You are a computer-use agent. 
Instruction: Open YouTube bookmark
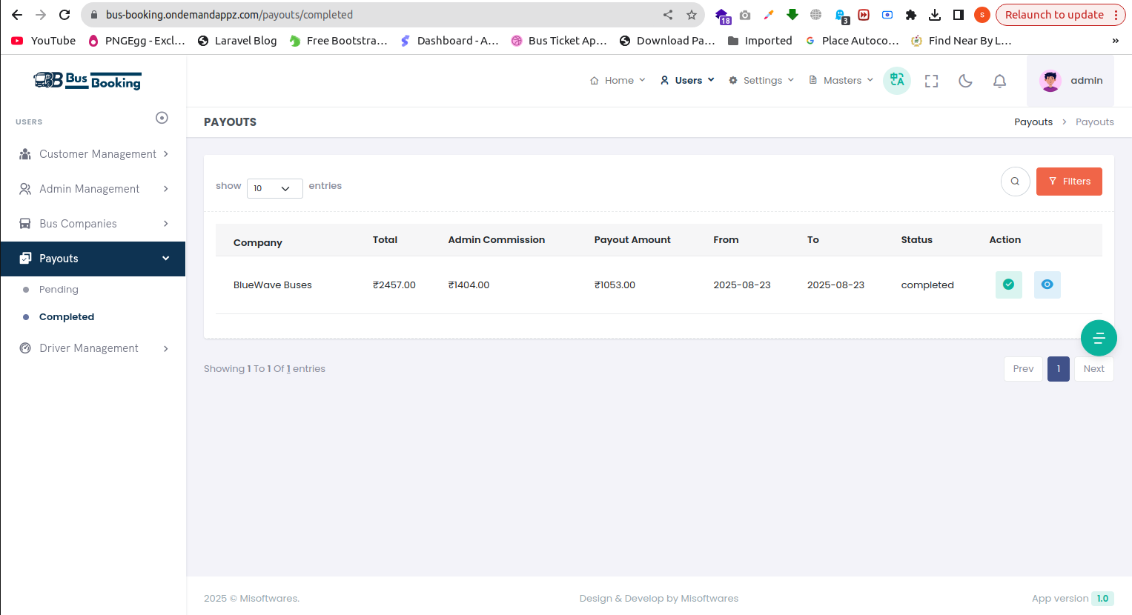pyautogui.click(x=44, y=41)
